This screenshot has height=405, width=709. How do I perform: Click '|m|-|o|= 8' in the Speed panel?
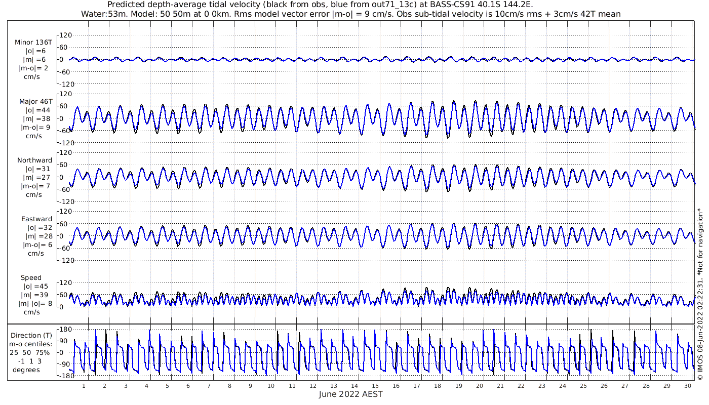tap(34, 304)
